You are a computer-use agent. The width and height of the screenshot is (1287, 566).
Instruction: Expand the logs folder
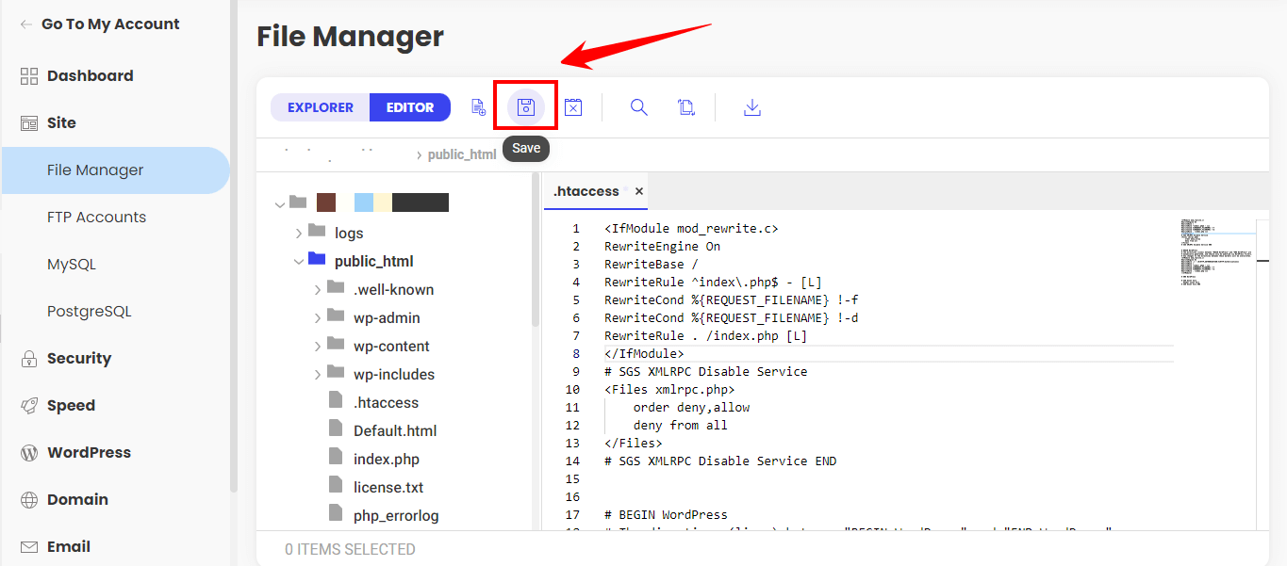(299, 233)
